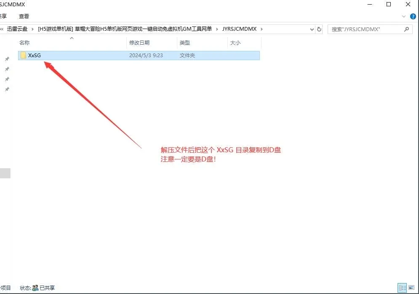Click the second quick access pin icon
The width and height of the screenshot is (419, 294).
pos(7,69)
